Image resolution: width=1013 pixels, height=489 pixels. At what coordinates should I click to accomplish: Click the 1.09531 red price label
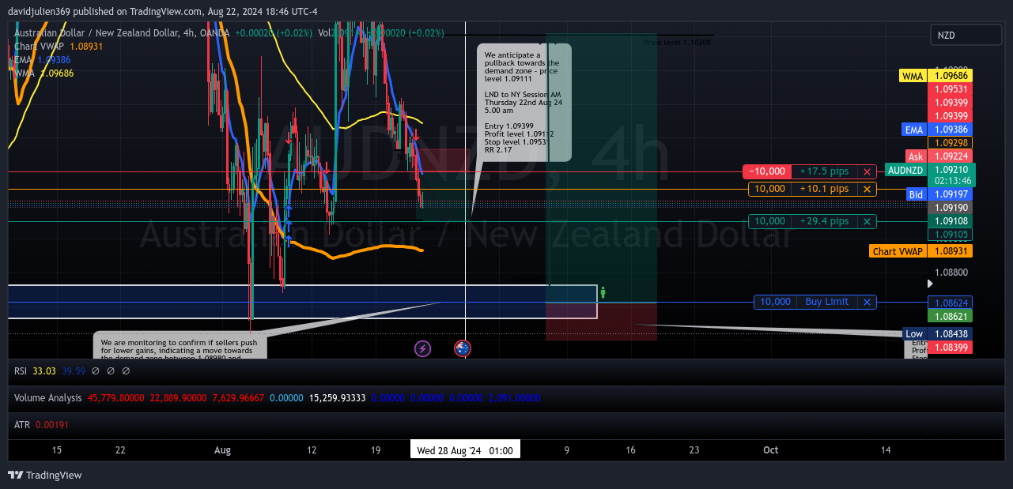950,89
